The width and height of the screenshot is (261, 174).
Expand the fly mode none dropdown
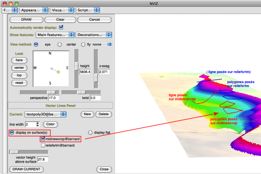point(102,44)
